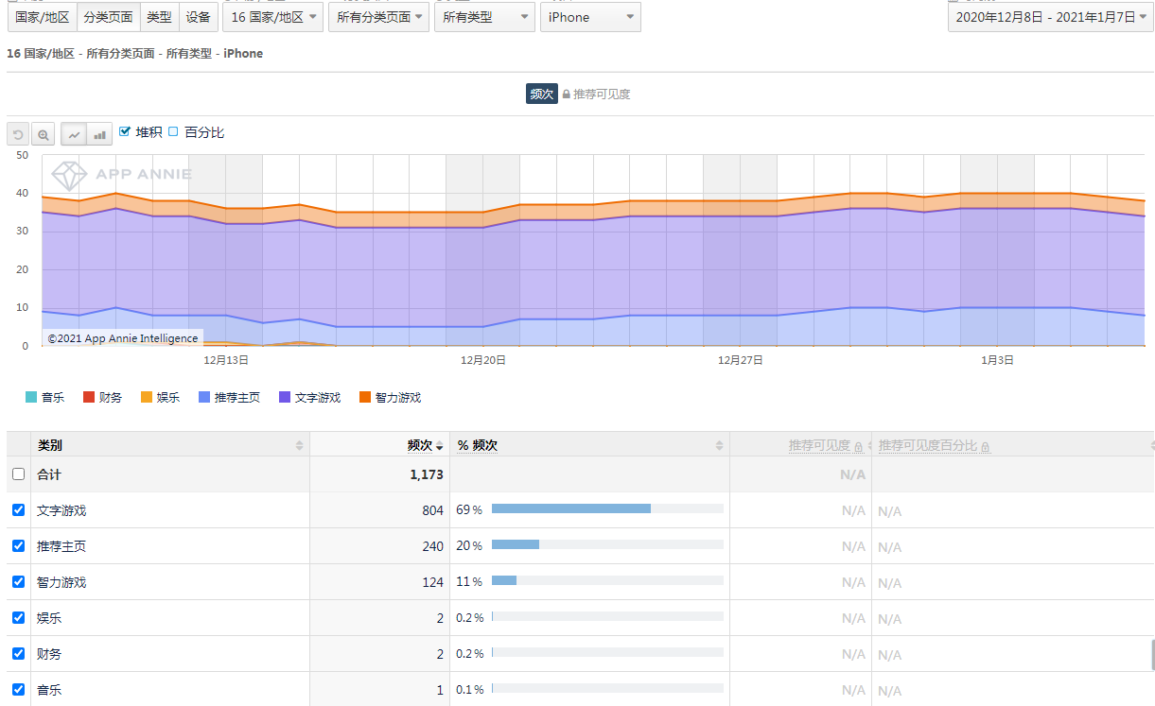The height and width of the screenshot is (706, 1155).
Task: Select the zoom-in magnifier icon
Action: point(44,133)
